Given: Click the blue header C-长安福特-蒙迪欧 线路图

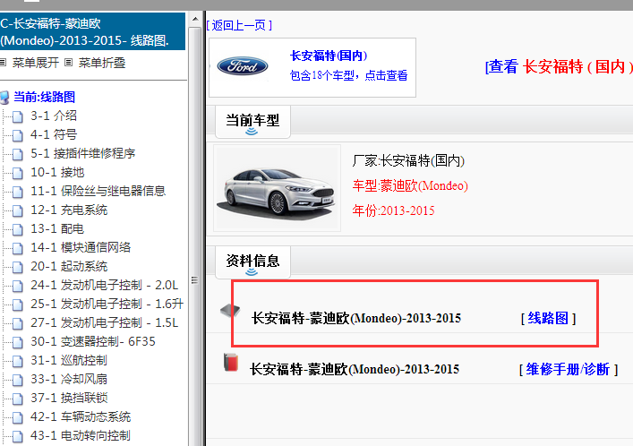Looking at the screenshot, I should [92, 31].
